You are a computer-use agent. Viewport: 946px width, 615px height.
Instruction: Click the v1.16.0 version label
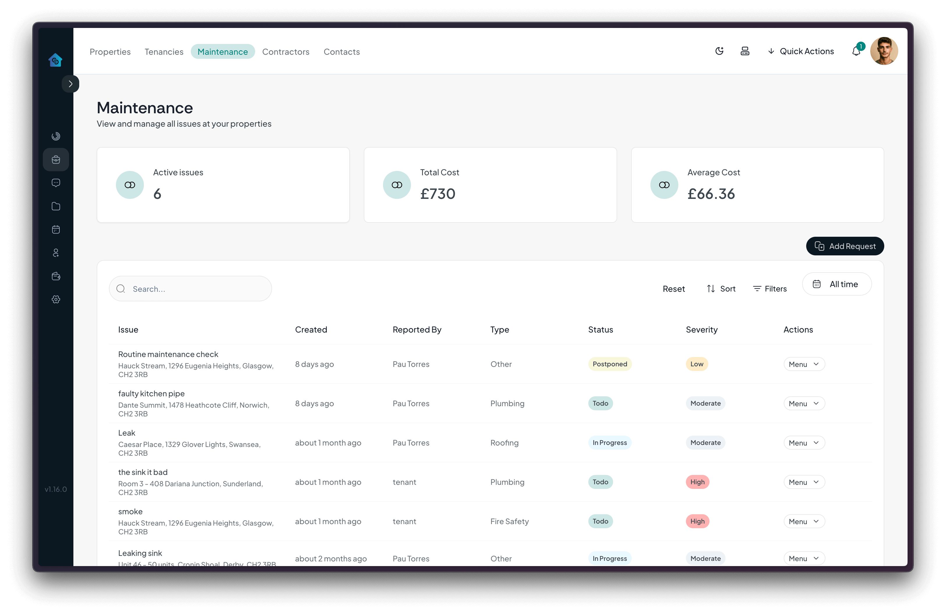pyautogui.click(x=56, y=489)
